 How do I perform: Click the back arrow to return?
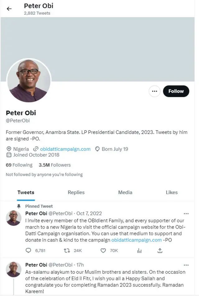coord(9,9)
